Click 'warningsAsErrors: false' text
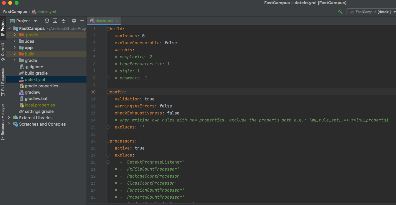The height and width of the screenshot is (205, 396). coord(143,106)
